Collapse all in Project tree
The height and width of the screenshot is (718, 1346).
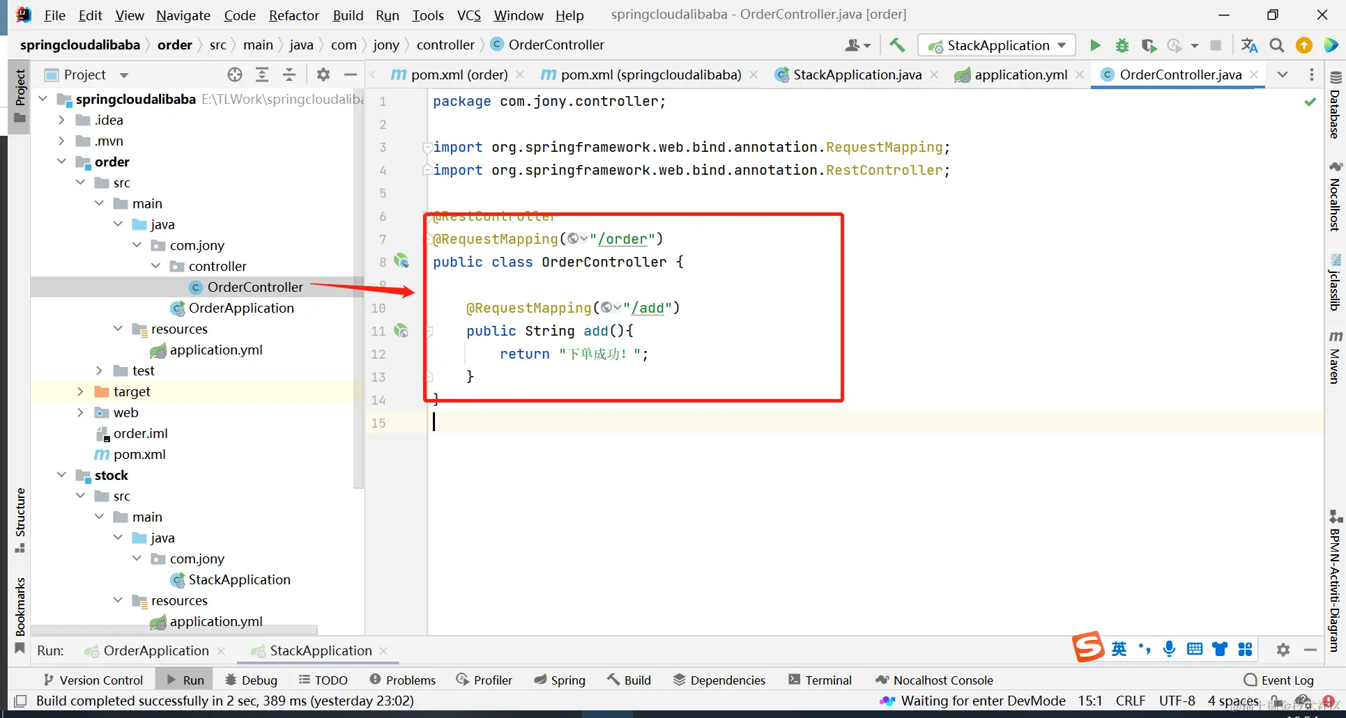289,75
